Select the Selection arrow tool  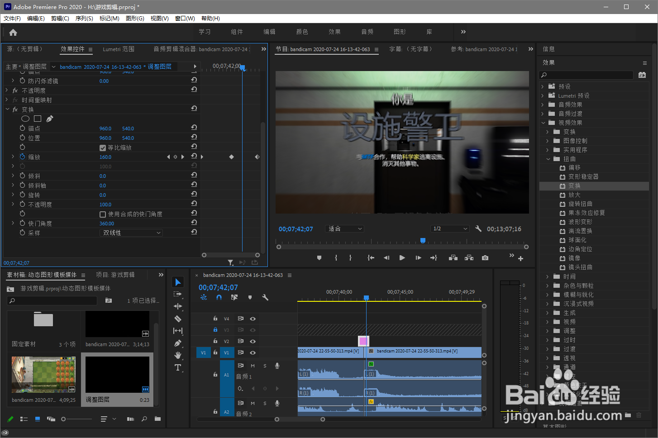pos(178,282)
